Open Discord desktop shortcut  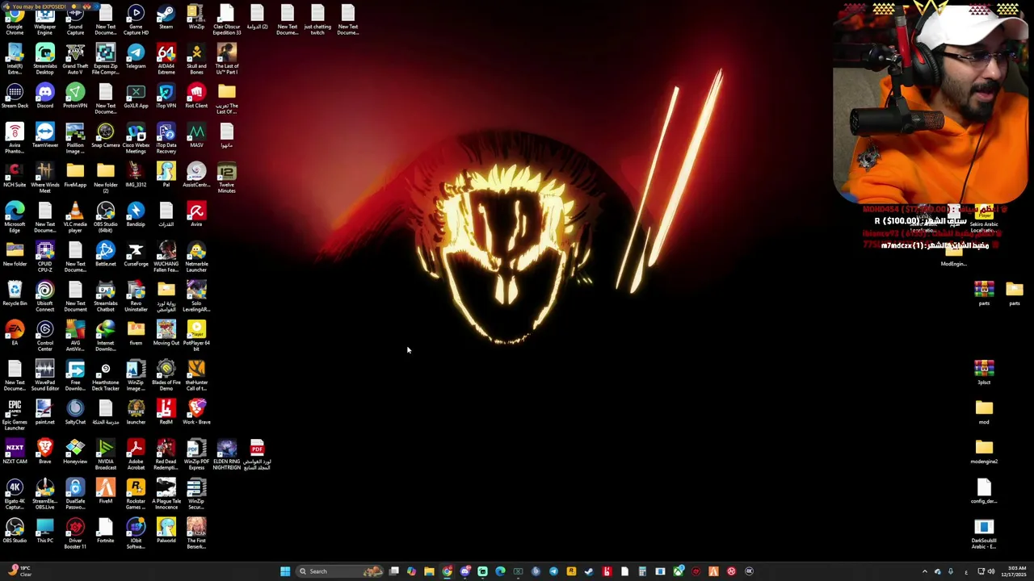click(44, 96)
